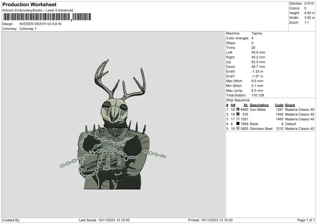Viewport: 317px width, 224px height.
Task: Click the 'Gun Metal' description text
Action: (x=258, y=109)
